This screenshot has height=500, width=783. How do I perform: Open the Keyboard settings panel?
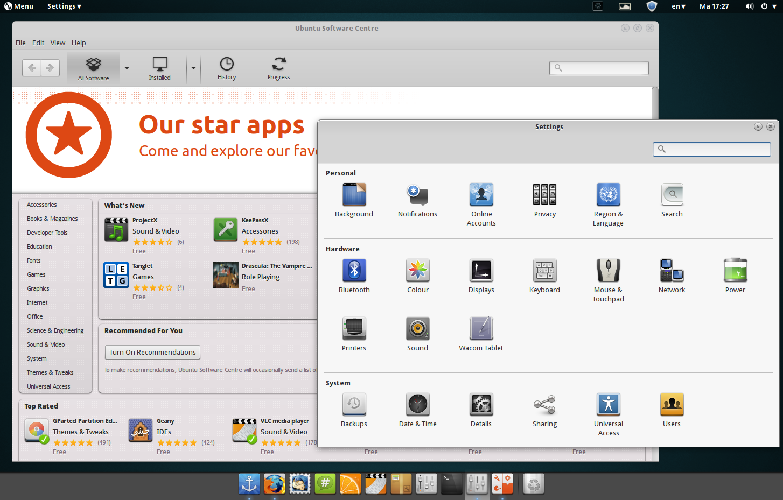pyautogui.click(x=544, y=276)
